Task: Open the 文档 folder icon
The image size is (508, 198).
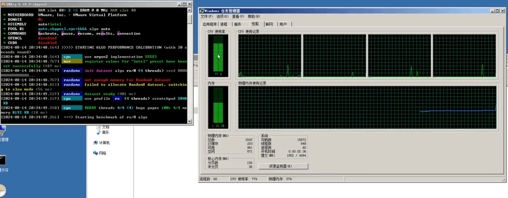Action: tap(99, 127)
